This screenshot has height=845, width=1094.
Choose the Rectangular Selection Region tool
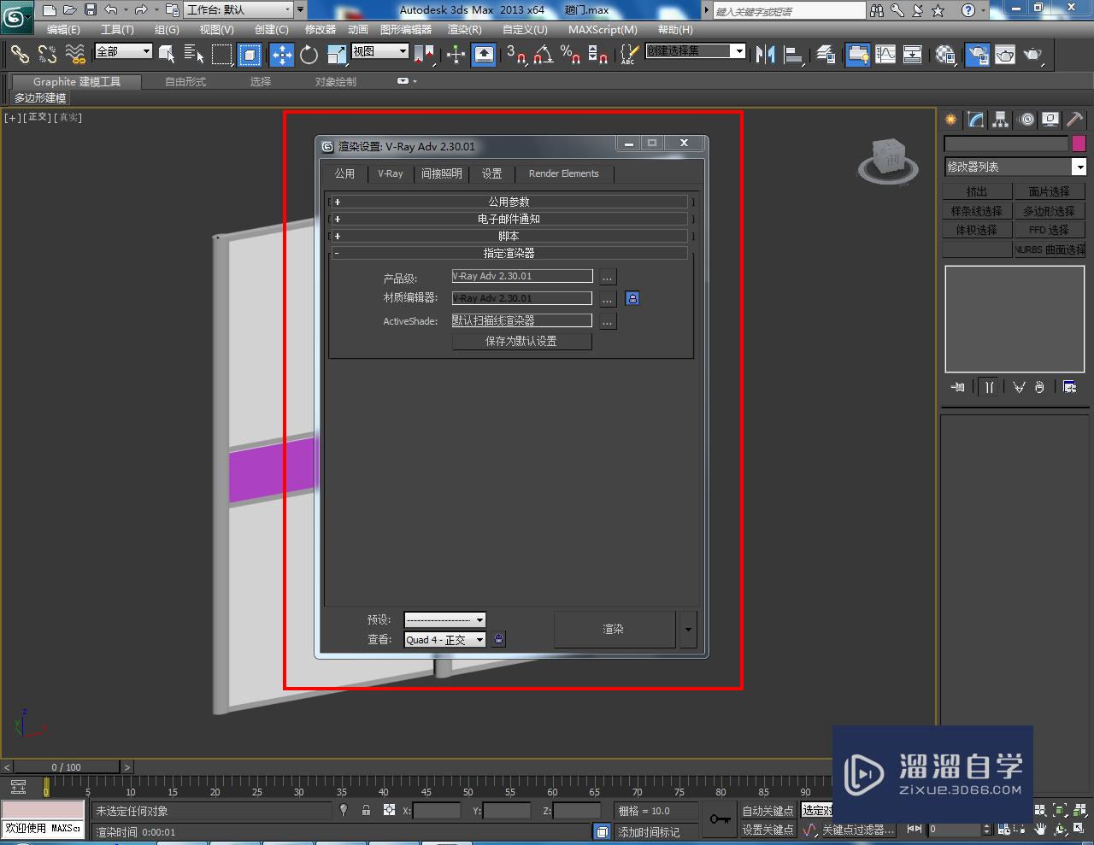point(222,55)
